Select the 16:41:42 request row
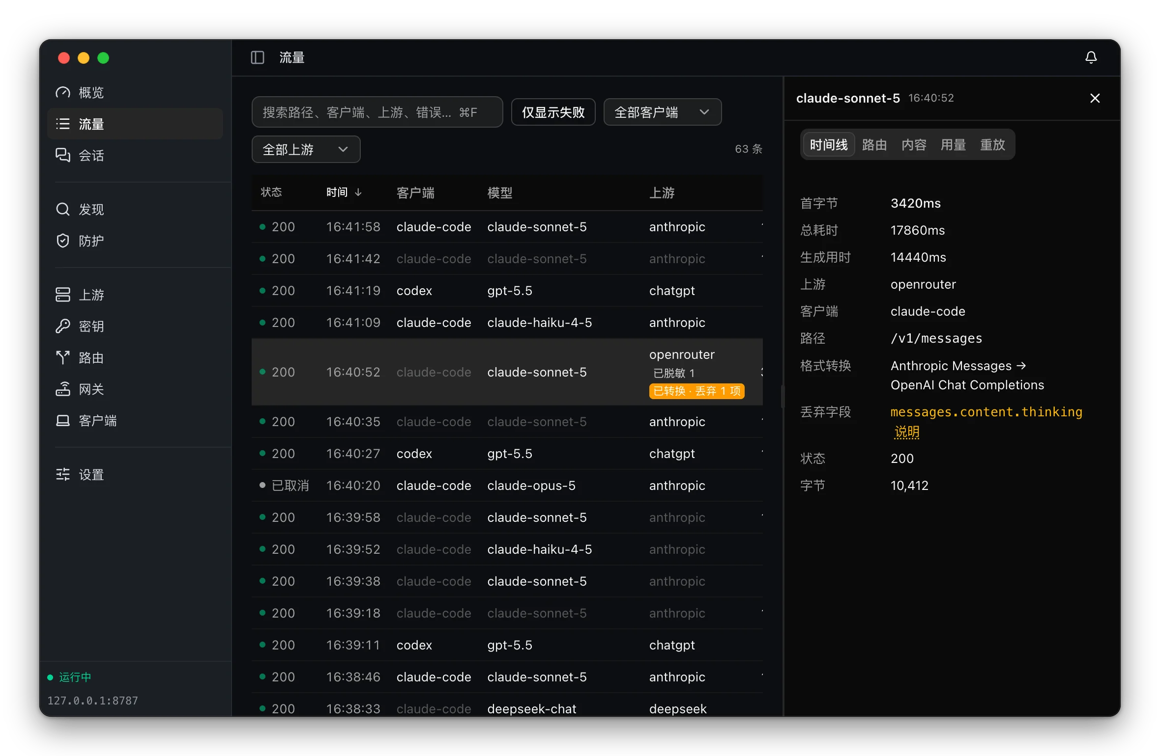Image resolution: width=1160 pixels, height=756 pixels. pos(507,259)
